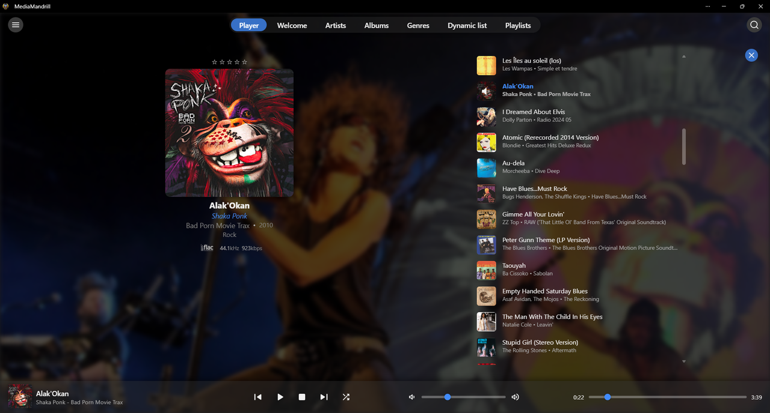Open the Shaka Ponk artist link
This screenshot has height=413, width=770.
tap(229, 216)
